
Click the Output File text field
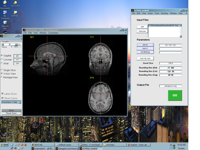tap(170, 86)
